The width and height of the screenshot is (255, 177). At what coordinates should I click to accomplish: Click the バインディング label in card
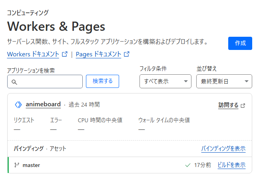(29, 148)
